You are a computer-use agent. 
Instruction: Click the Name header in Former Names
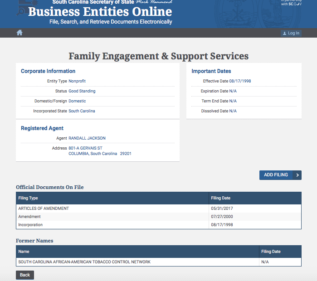tap(24, 252)
